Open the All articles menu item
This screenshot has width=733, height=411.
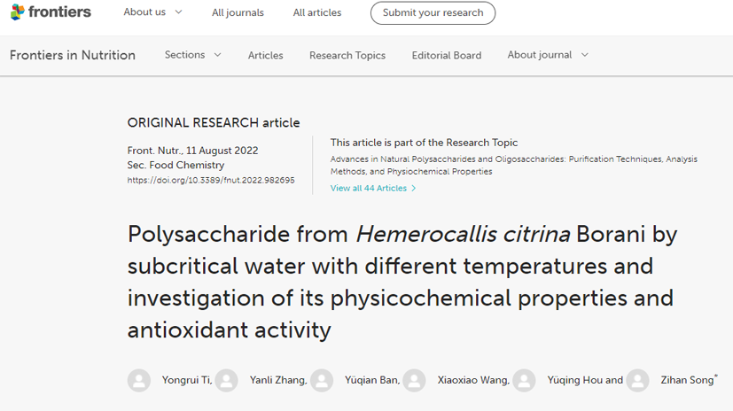pyautogui.click(x=317, y=13)
